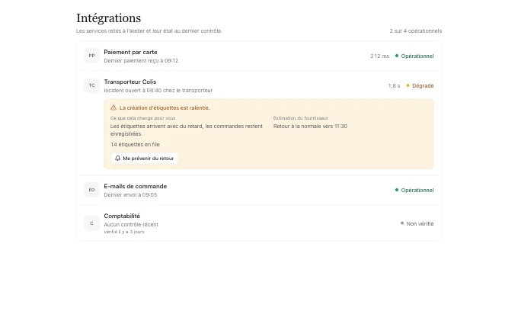Image resolution: width=518 pixels, height=324 pixels.
Task: Click the PP avatar for Paiement par carte
Action: [x=91, y=56]
